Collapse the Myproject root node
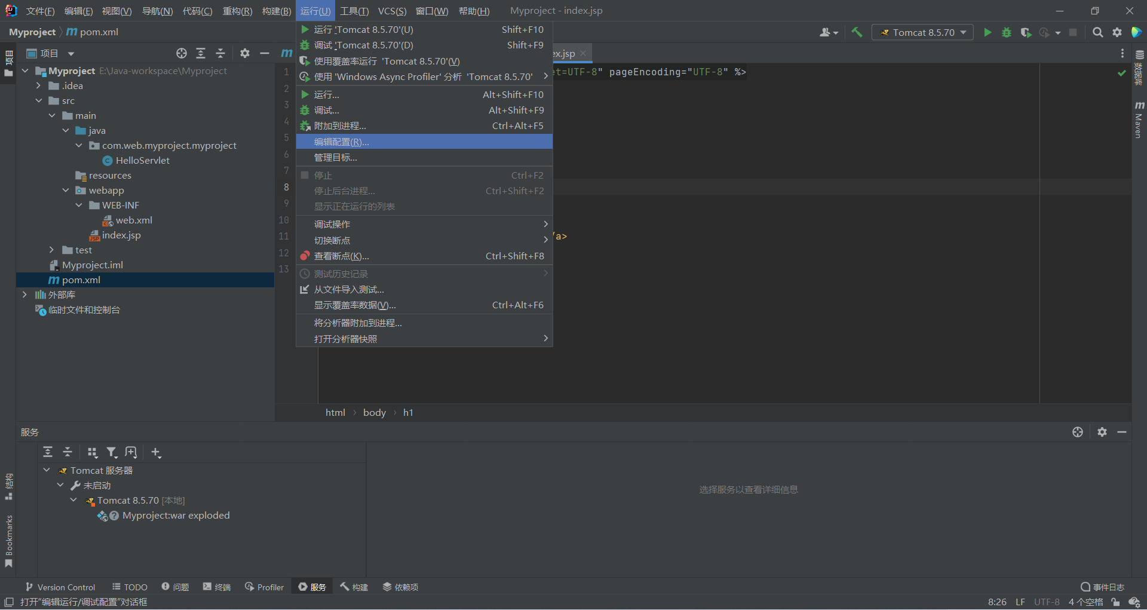 [25, 70]
